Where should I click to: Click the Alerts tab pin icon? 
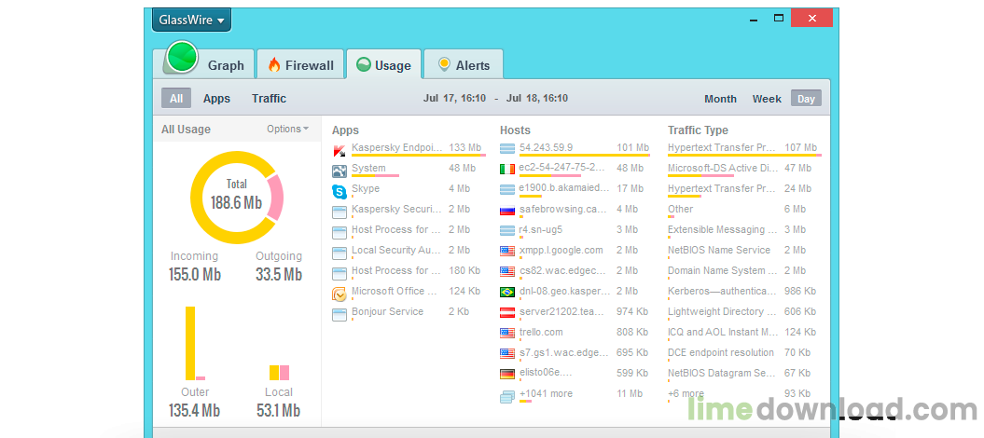444,64
